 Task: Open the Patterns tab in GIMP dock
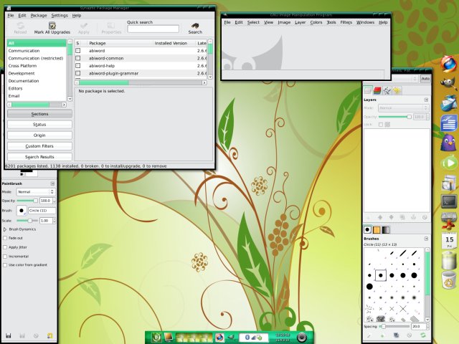click(x=377, y=229)
